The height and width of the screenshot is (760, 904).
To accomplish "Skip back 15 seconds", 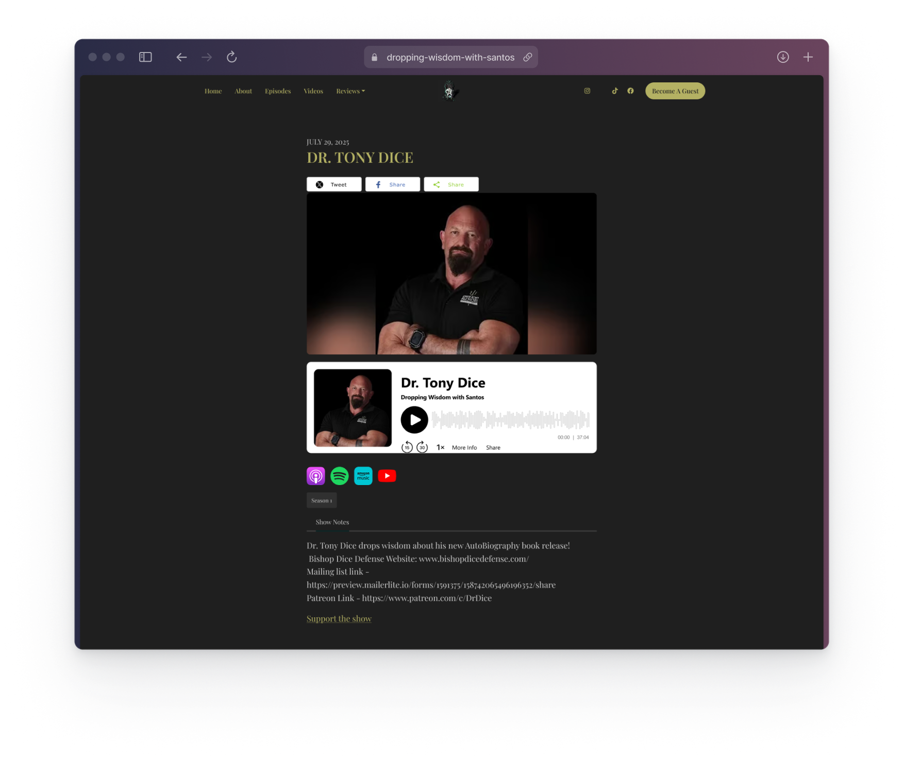I will 407,447.
